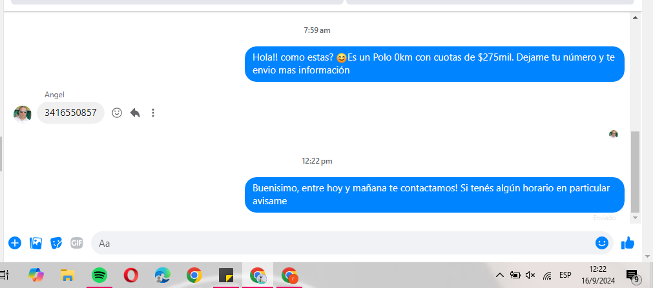The width and height of the screenshot is (653, 288).
Task: React to Angel's phone number message
Action: [x=117, y=113]
